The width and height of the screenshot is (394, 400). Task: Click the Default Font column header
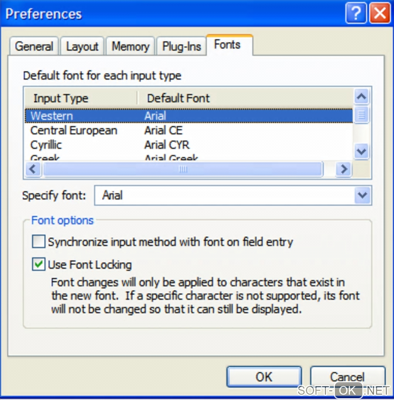click(178, 98)
